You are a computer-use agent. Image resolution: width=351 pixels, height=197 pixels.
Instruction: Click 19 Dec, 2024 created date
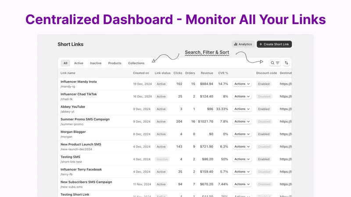tap(142, 84)
